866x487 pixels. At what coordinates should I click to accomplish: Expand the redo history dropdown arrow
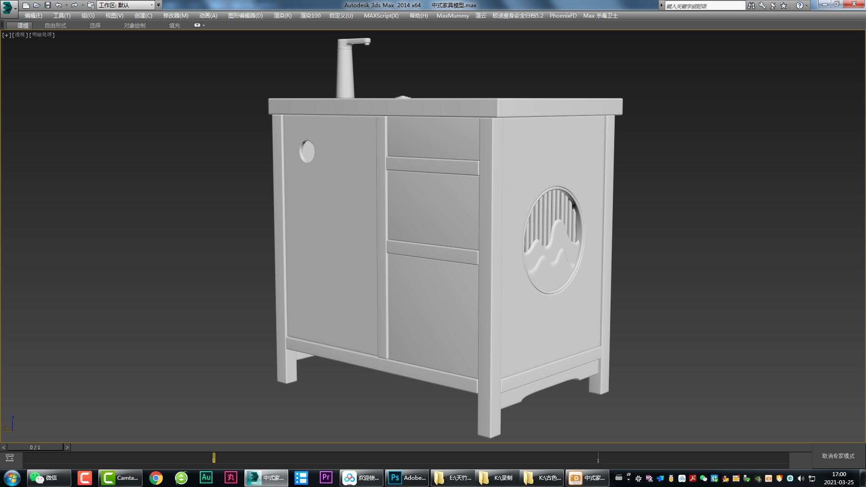(82, 5)
